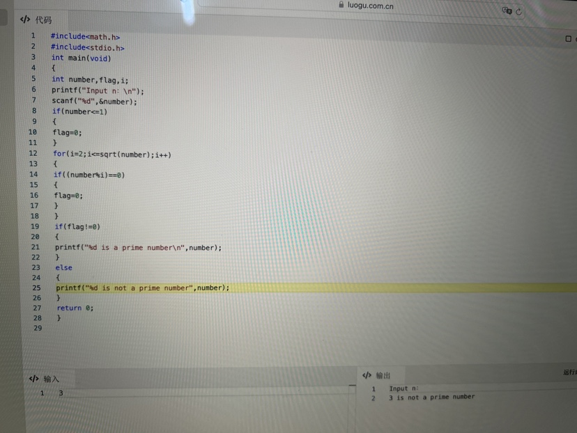Reload the page with the refresh icon
577x433 pixels.
click(519, 11)
